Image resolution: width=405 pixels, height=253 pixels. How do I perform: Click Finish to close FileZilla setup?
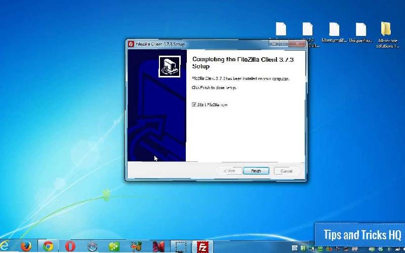coord(256,171)
